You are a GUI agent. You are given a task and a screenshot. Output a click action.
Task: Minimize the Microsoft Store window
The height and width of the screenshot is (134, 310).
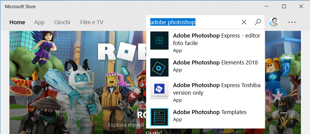267,6
